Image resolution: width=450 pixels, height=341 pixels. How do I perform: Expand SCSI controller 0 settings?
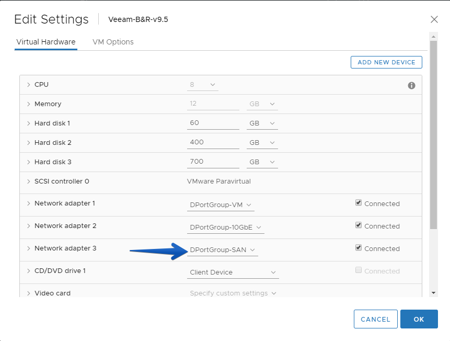coord(28,181)
